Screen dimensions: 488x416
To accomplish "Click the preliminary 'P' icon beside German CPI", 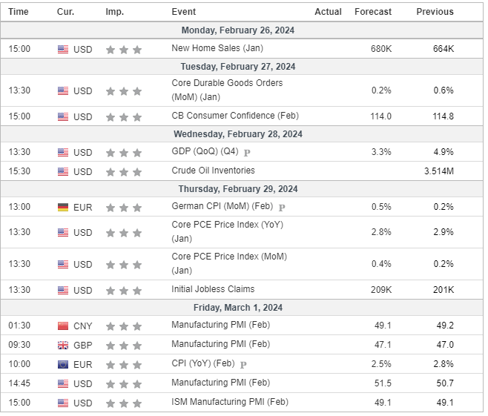I will (x=282, y=208).
